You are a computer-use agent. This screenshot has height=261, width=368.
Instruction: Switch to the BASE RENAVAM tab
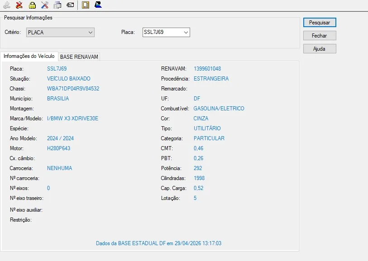tap(79, 57)
